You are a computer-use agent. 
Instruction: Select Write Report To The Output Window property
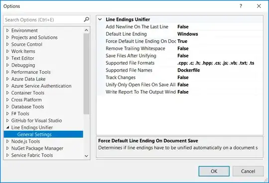pos(140,92)
